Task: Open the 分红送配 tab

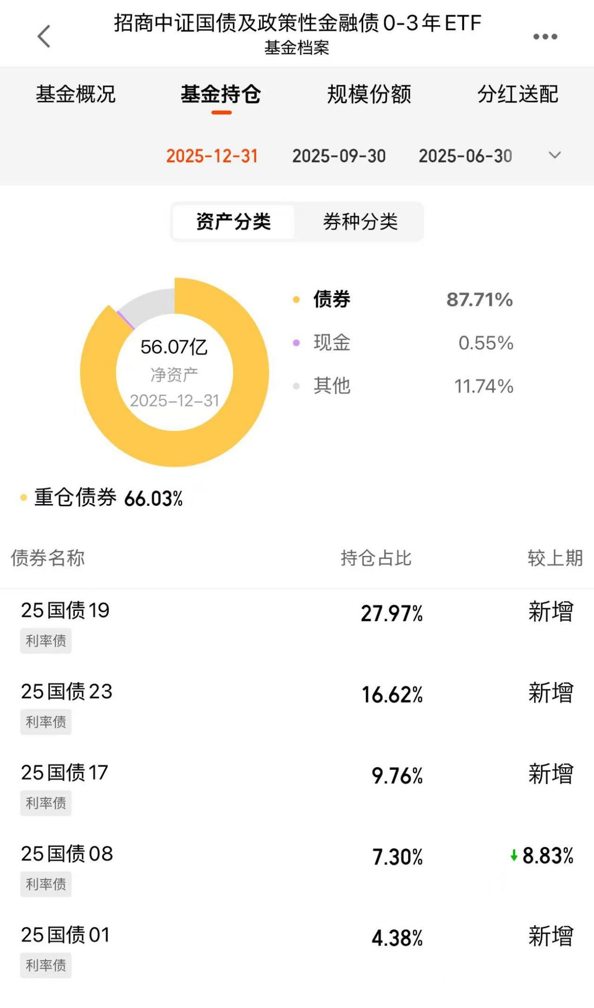Action: (517, 94)
